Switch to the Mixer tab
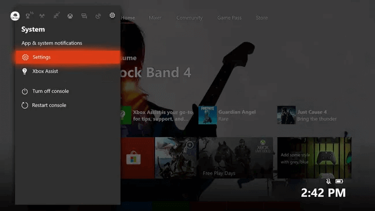The width and height of the screenshot is (375, 211). click(x=155, y=18)
